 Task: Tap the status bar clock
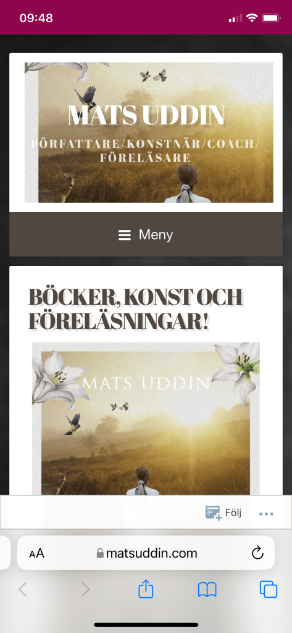tap(36, 18)
